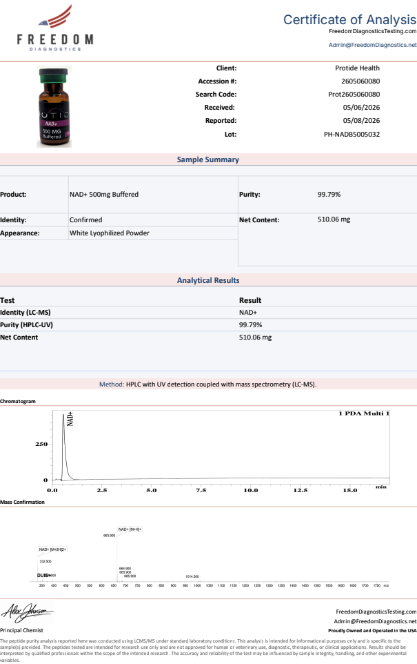Click the Result column header
Image resolution: width=417 pixels, height=664 pixels.
pos(250,300)
